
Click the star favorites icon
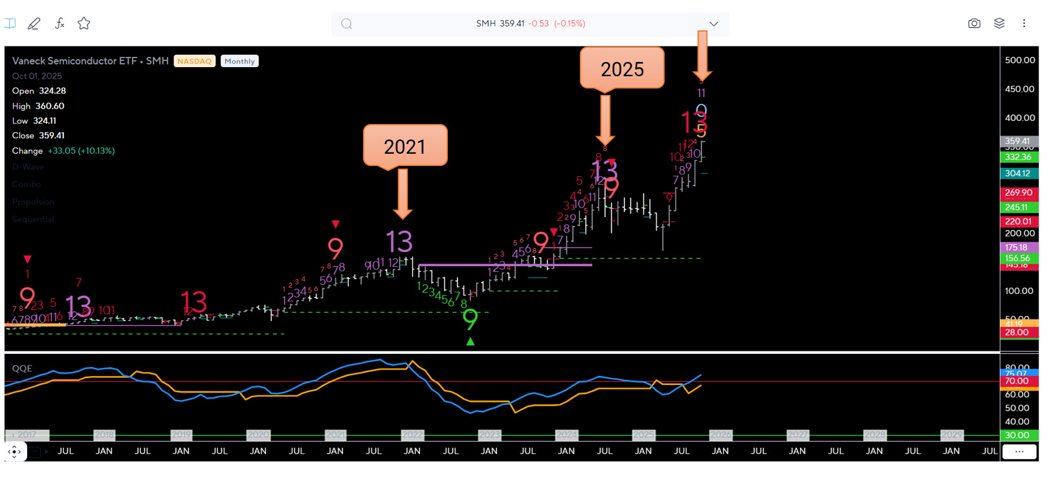click(x=84, y=24)
